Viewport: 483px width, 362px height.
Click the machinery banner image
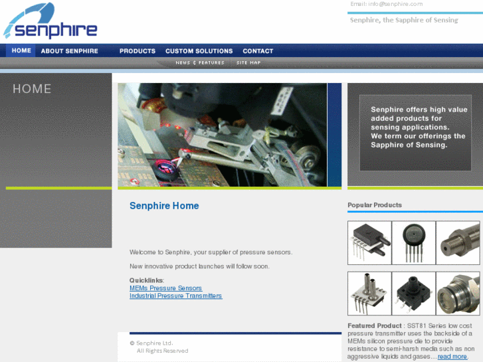[223, 135]
